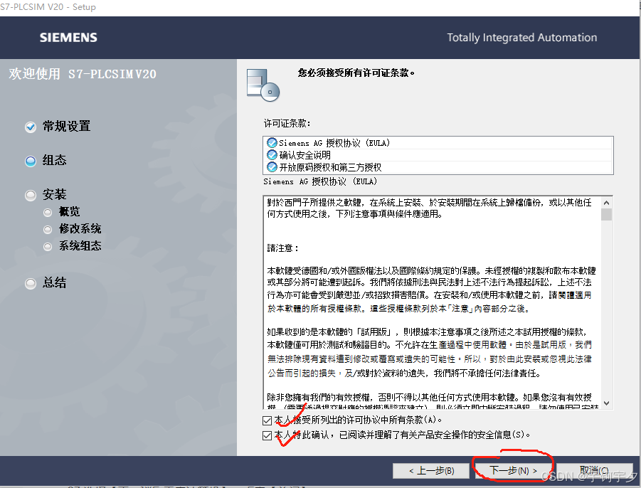Click the 下一步(N) next button
Screen dimensions: 641x488
click(513, 470)
